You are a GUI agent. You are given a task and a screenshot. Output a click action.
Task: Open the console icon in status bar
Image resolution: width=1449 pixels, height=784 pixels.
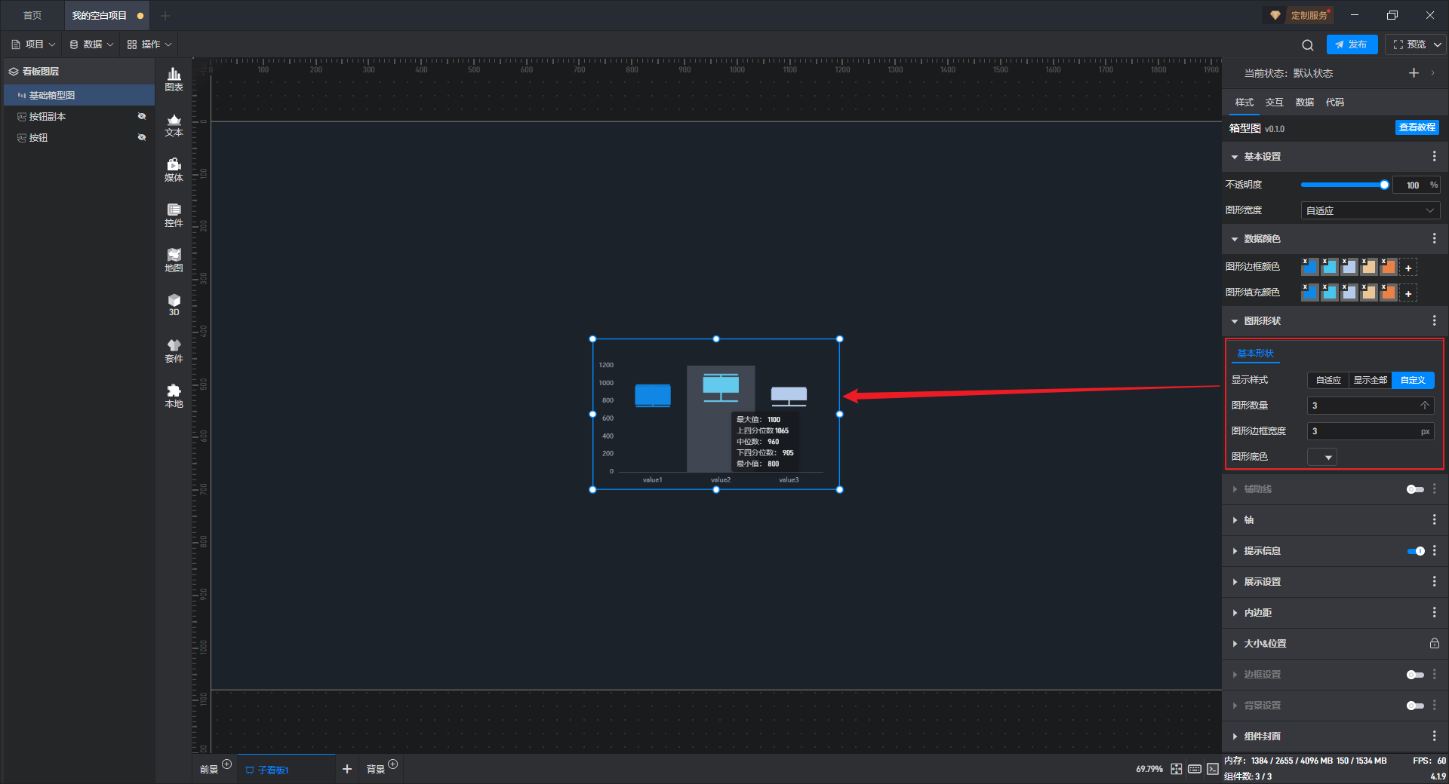pos(1213,769)
